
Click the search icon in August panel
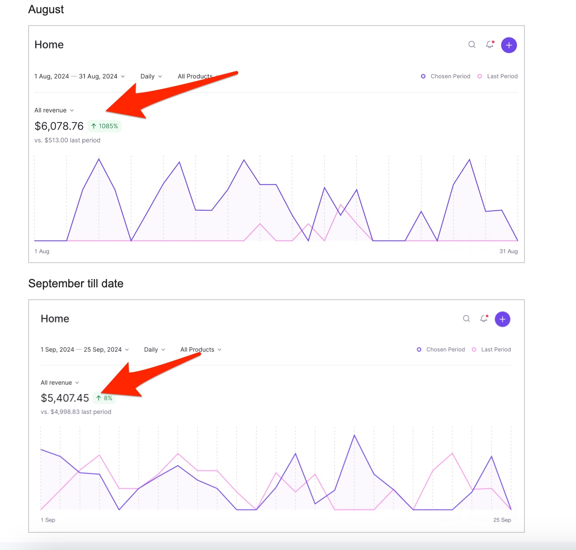pyautogui.click(x=472, y=45)
